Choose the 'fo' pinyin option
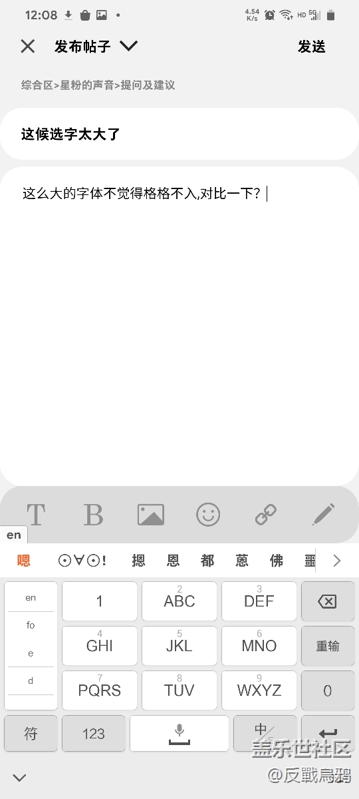 tap(31, 625)
